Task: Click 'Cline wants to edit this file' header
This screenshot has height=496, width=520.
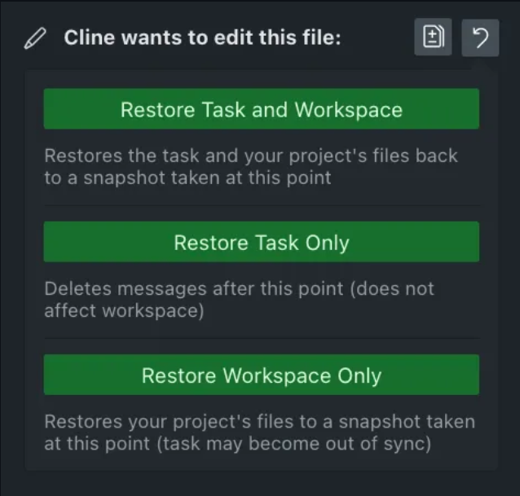Action: (x=202, y=37)
